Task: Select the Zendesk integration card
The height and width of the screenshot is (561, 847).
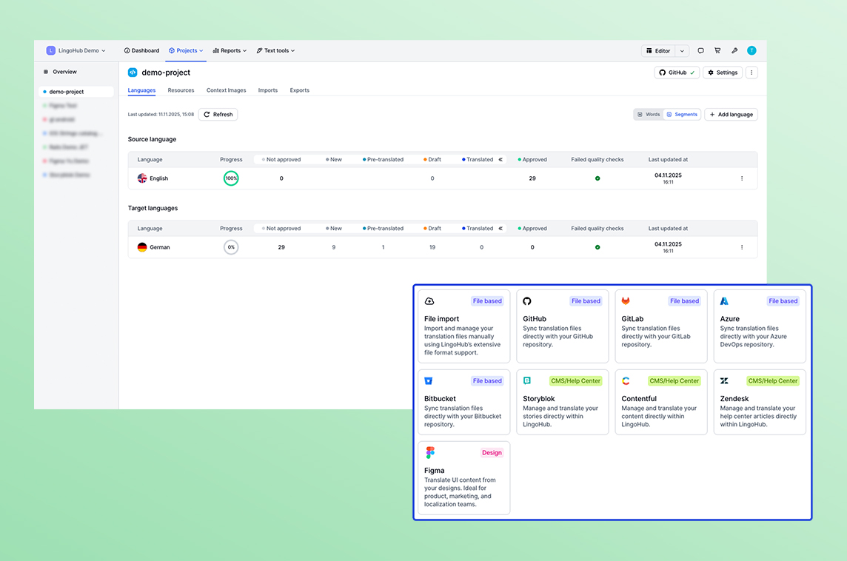Action: [x=760, y=402]
